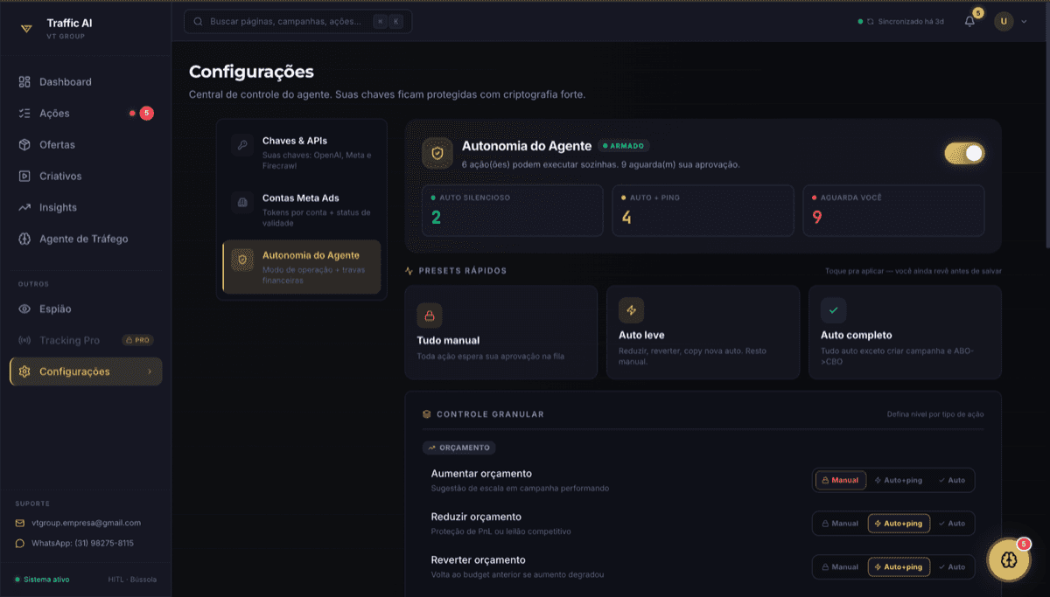The height and width of the screenshot is (597, 1050).
Task: Click the user avatar U
Action: point(1004,21)
